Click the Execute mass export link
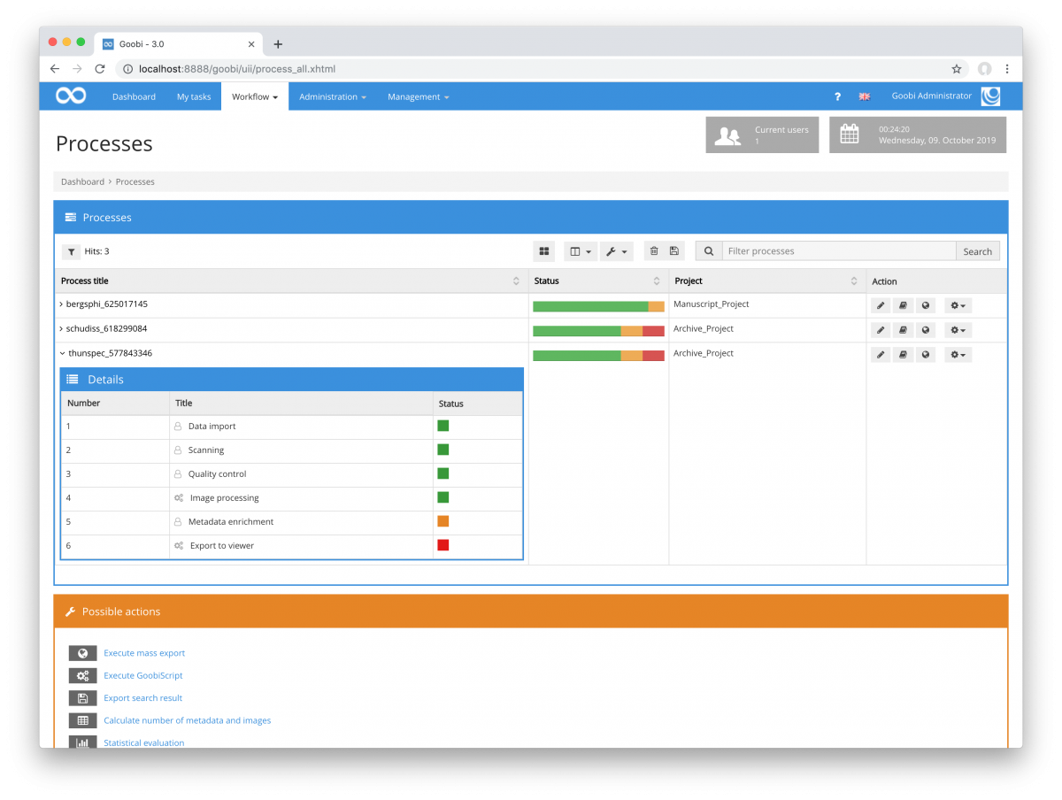This screenshot has width=1062, height=800. [144, 652]
